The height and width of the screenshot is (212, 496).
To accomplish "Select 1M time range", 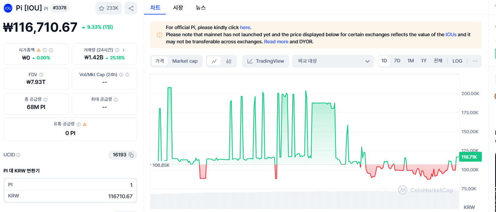I will click(411, 61).
